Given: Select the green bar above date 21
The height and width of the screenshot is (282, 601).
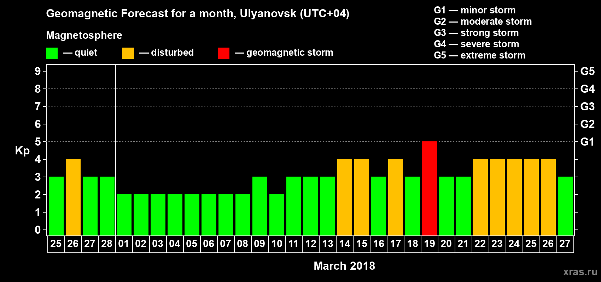Looking at the screenshot, I should tap(463, 206).
